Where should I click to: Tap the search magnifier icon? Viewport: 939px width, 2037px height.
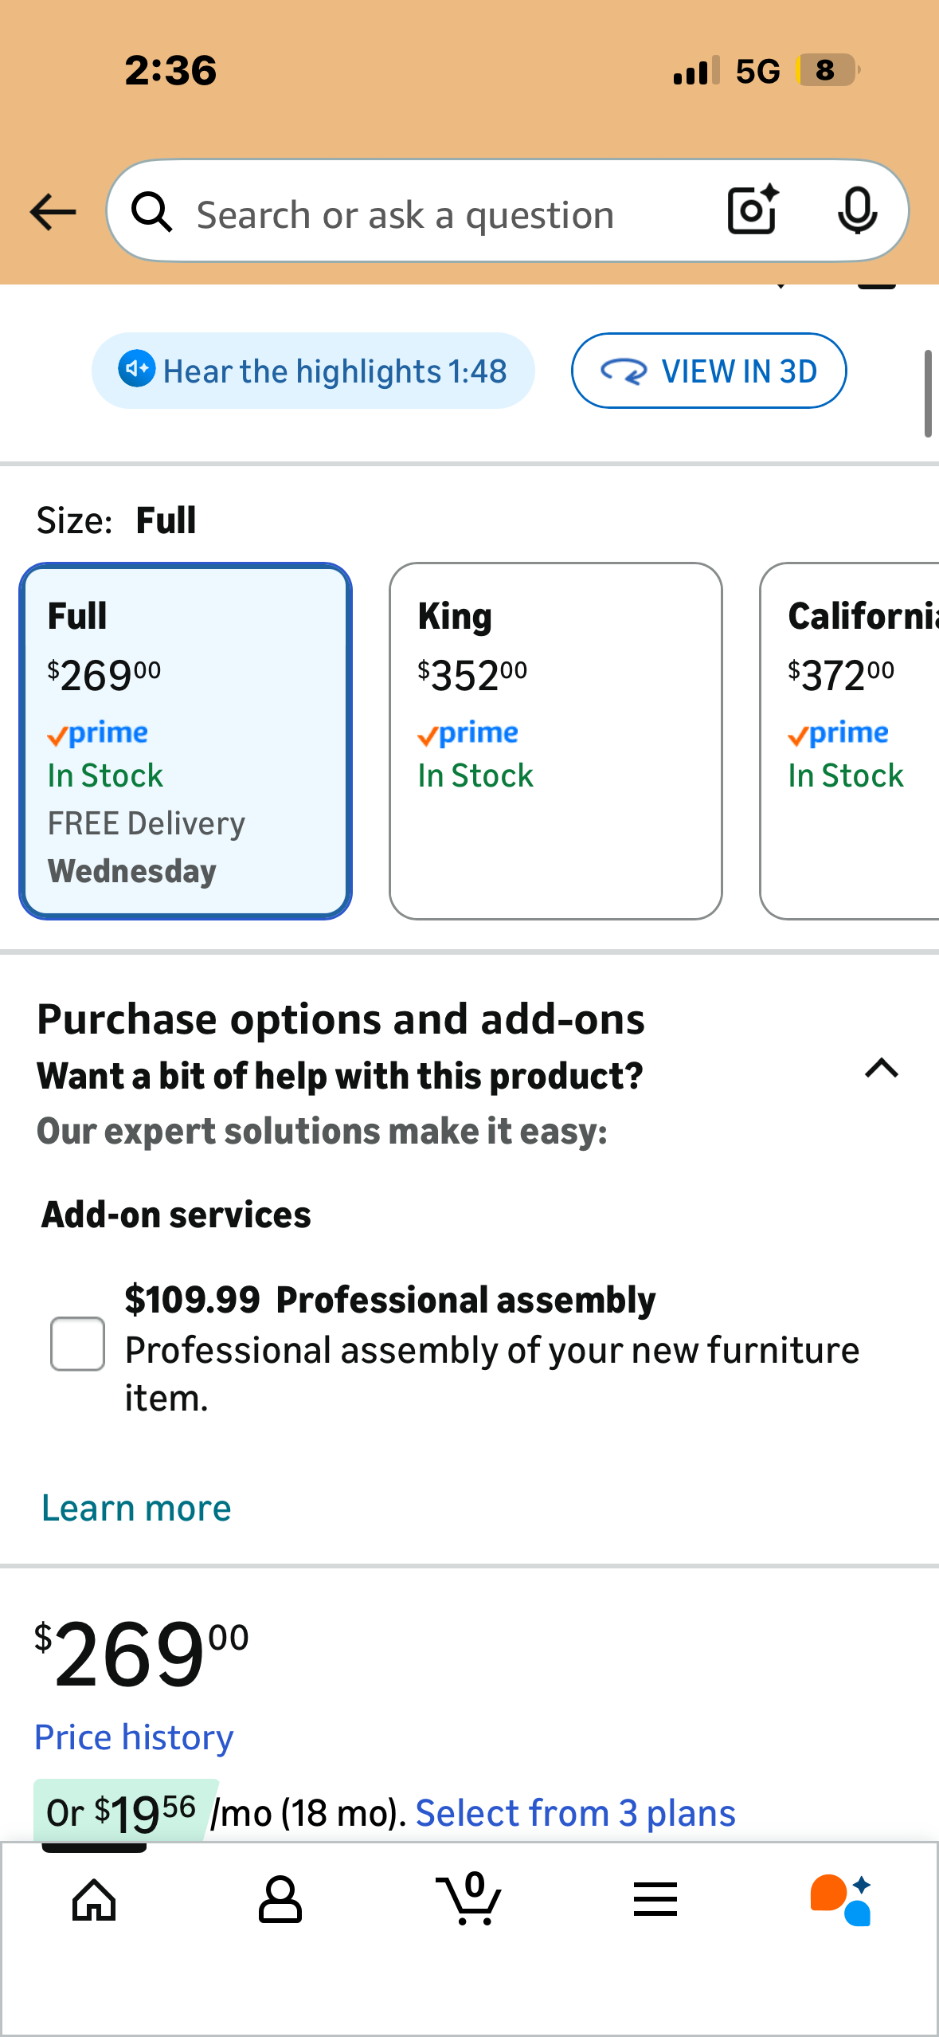point(151,213)
